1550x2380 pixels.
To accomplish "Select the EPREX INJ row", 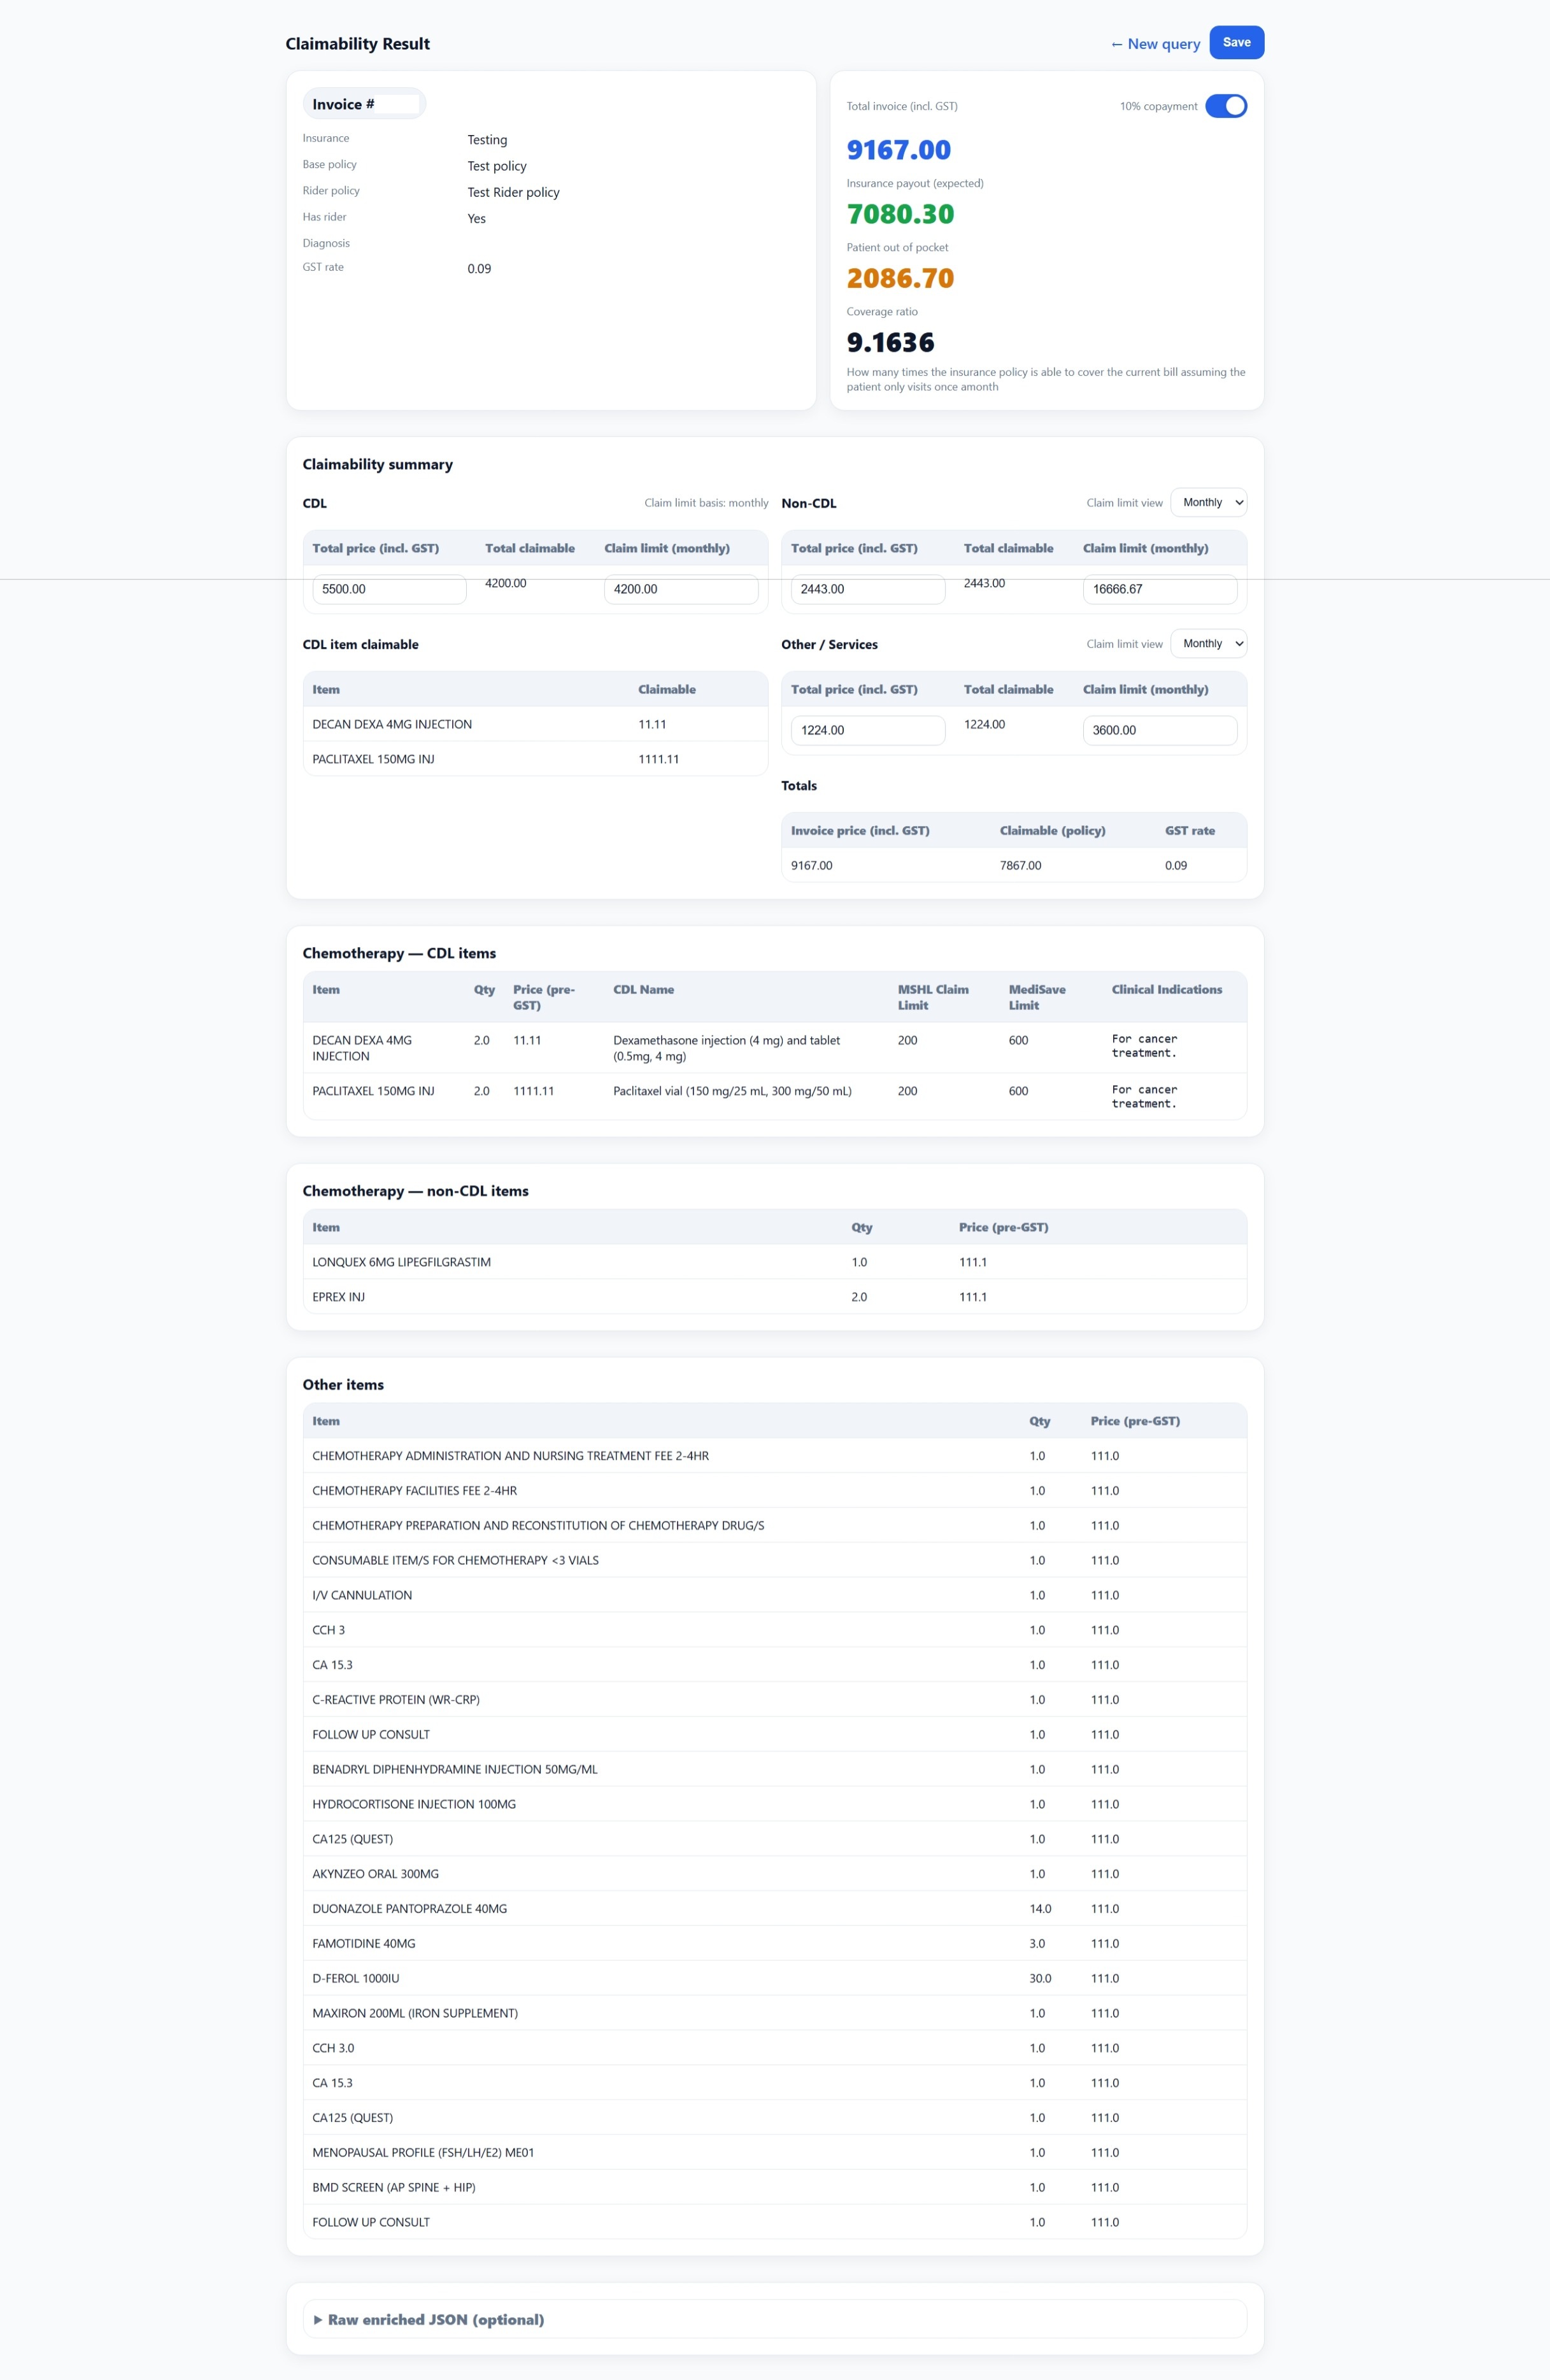I will pos(338,1296).
